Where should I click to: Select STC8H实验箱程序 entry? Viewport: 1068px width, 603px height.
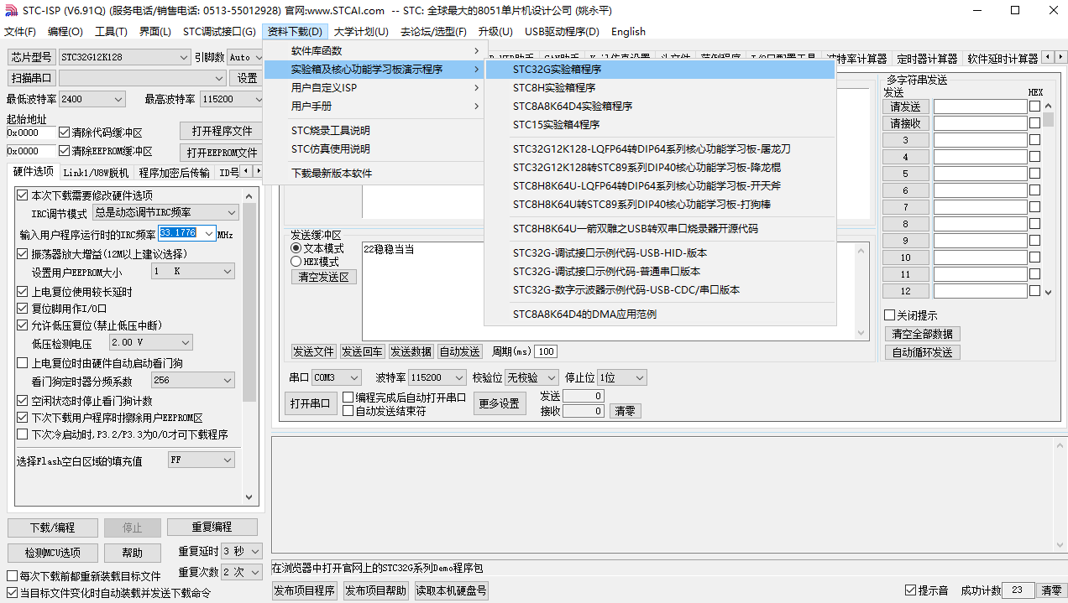tap(661, 87)
